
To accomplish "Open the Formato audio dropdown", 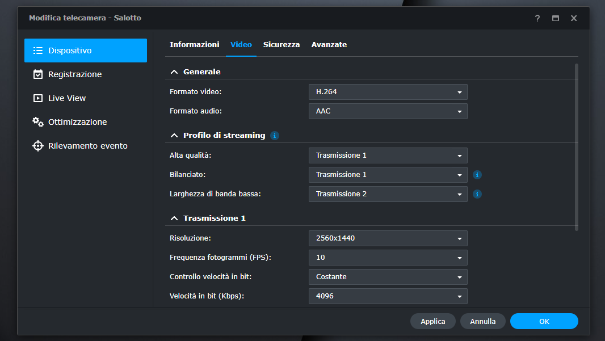I will tap(388, 111).
